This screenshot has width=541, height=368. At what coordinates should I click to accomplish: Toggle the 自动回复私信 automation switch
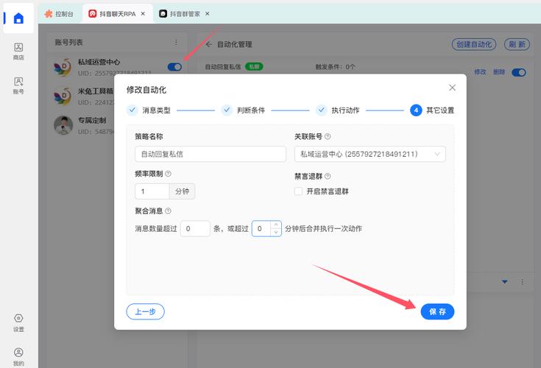[519, 72]
